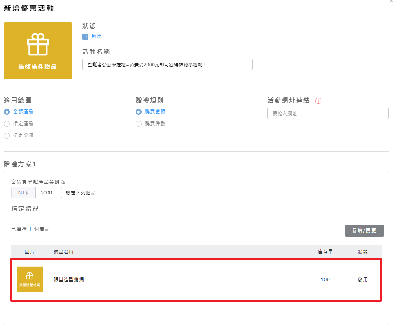The height and width of the screenshot is (331, 393).
Task: Click the 狀態 column header in the table
Action: (x=363, y=252)
